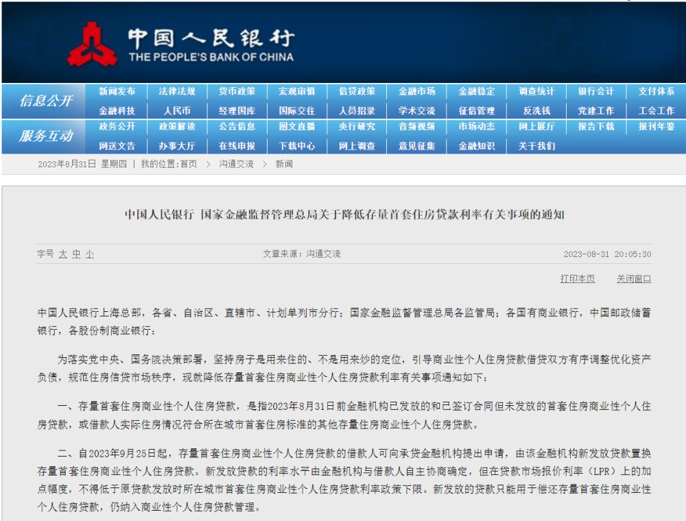Click the People's Bank of China logo emblem
Image resolution: width=686 pixels, height=521 pixels.
(92, 44)
